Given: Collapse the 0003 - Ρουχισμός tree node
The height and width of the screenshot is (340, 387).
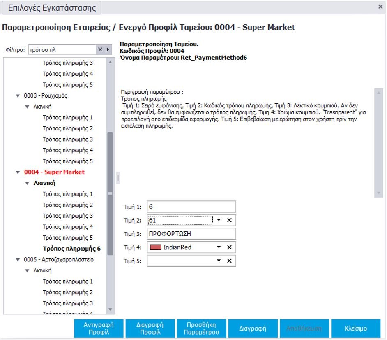Looking at the screenshot, I should click(18, 96).
